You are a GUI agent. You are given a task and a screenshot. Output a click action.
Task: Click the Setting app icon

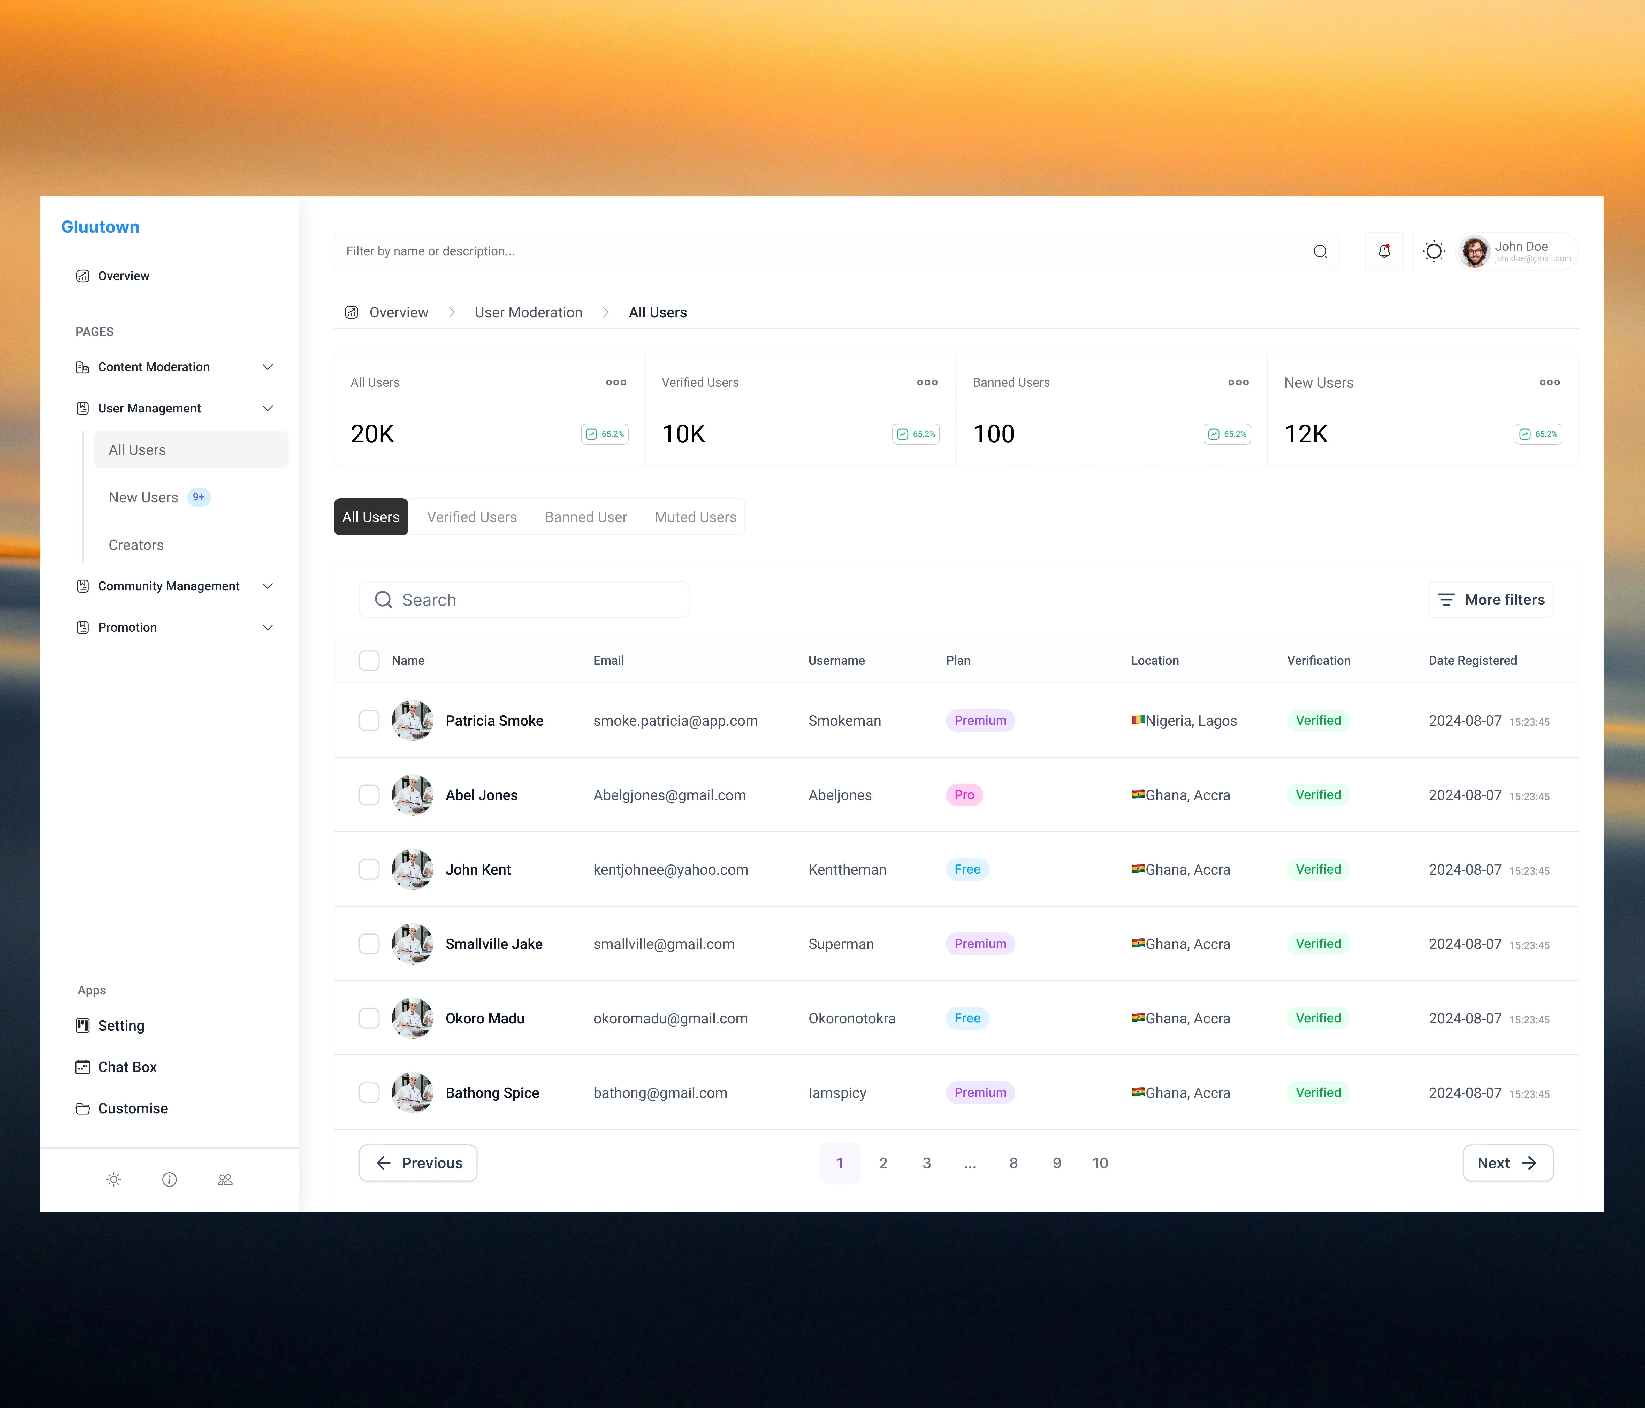(x=82, y=1026)
